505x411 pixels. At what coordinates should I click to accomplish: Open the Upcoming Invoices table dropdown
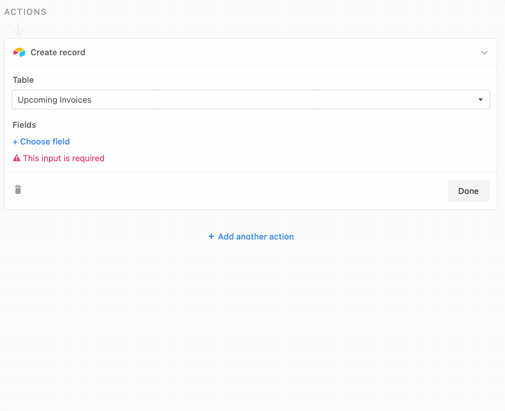pyautogui.click(x=251, y=100)
